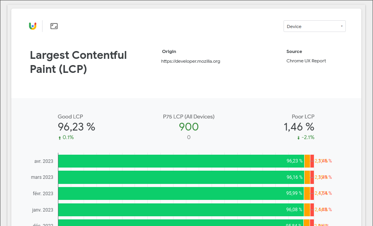The width and height of the screenshot is (373, 226).
Task: Click the P75 LCP value of 900
Action: click(x=189, y=127)
